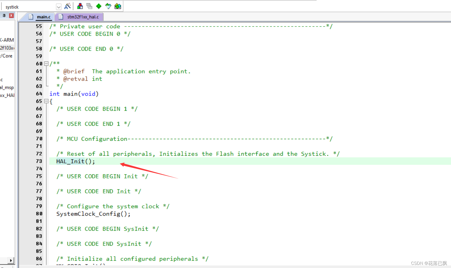Screen dimensions: 451x268
Task: Click line number 64 in the gutter
Action: 39,94
